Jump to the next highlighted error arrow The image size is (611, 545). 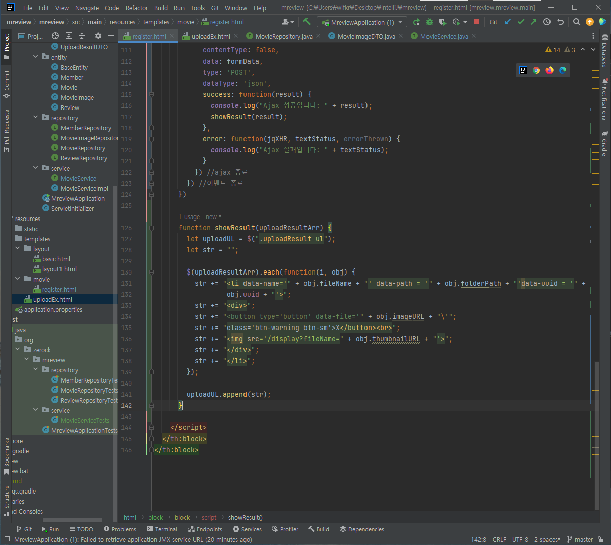(x=593, y=49)
